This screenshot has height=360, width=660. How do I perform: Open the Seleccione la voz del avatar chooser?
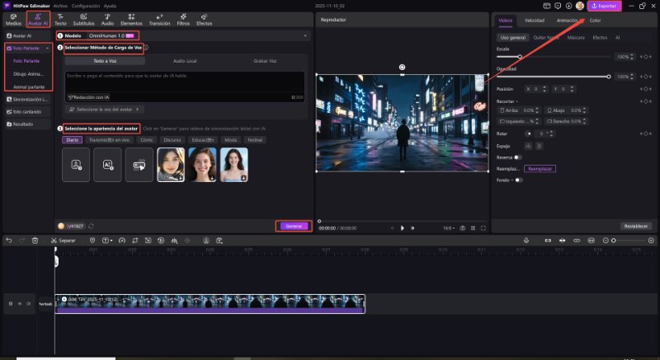[105, 110]
